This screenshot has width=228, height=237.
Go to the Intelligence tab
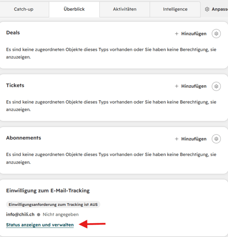point(175,9)
